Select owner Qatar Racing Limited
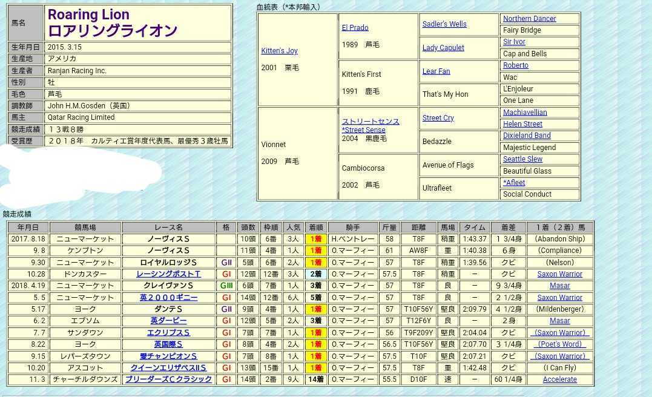652x397 pixels. [81, 117]
